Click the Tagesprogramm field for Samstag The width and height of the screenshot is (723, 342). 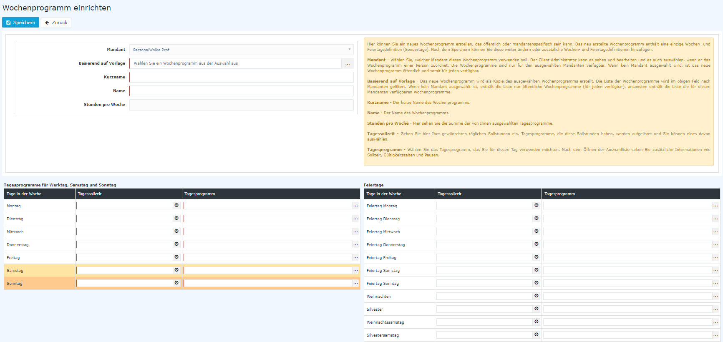(268, 270)
